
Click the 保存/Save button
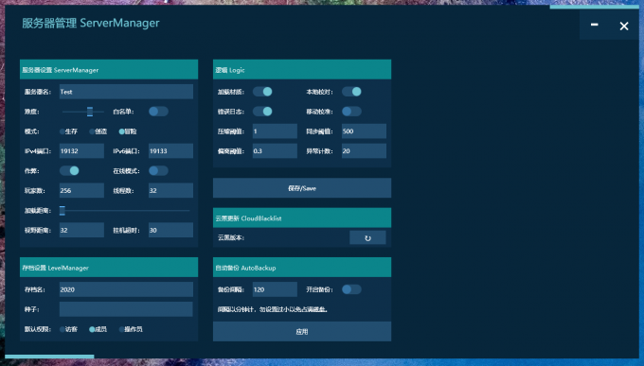point(302,188)
